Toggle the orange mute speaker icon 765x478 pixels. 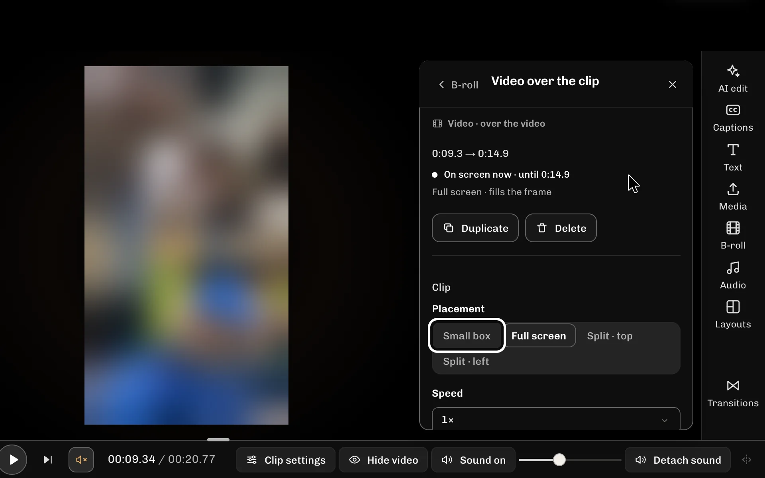[x=81, y=460]
